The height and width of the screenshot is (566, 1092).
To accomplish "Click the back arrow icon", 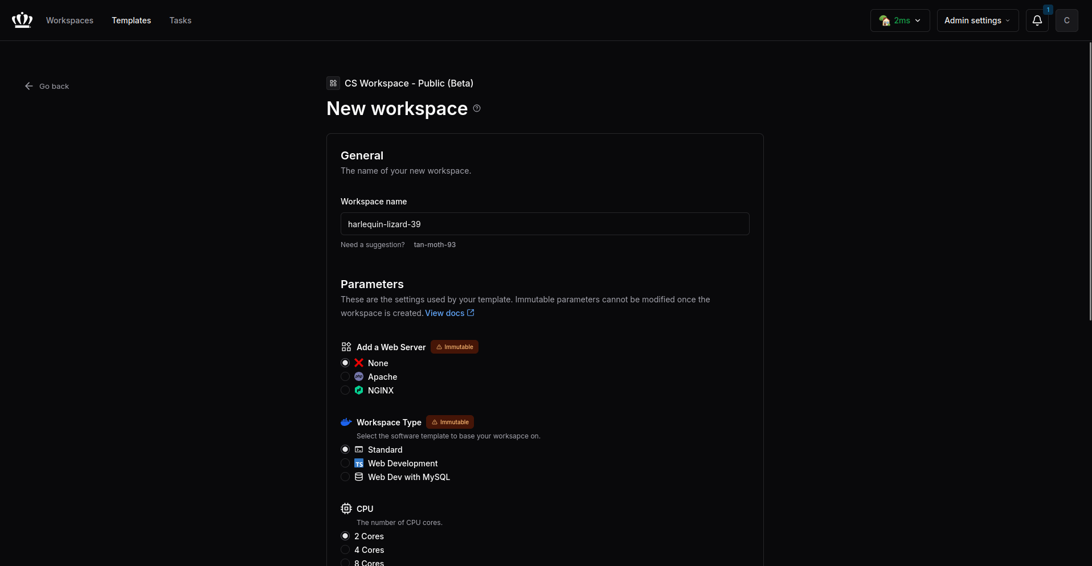I will (29, 86).
